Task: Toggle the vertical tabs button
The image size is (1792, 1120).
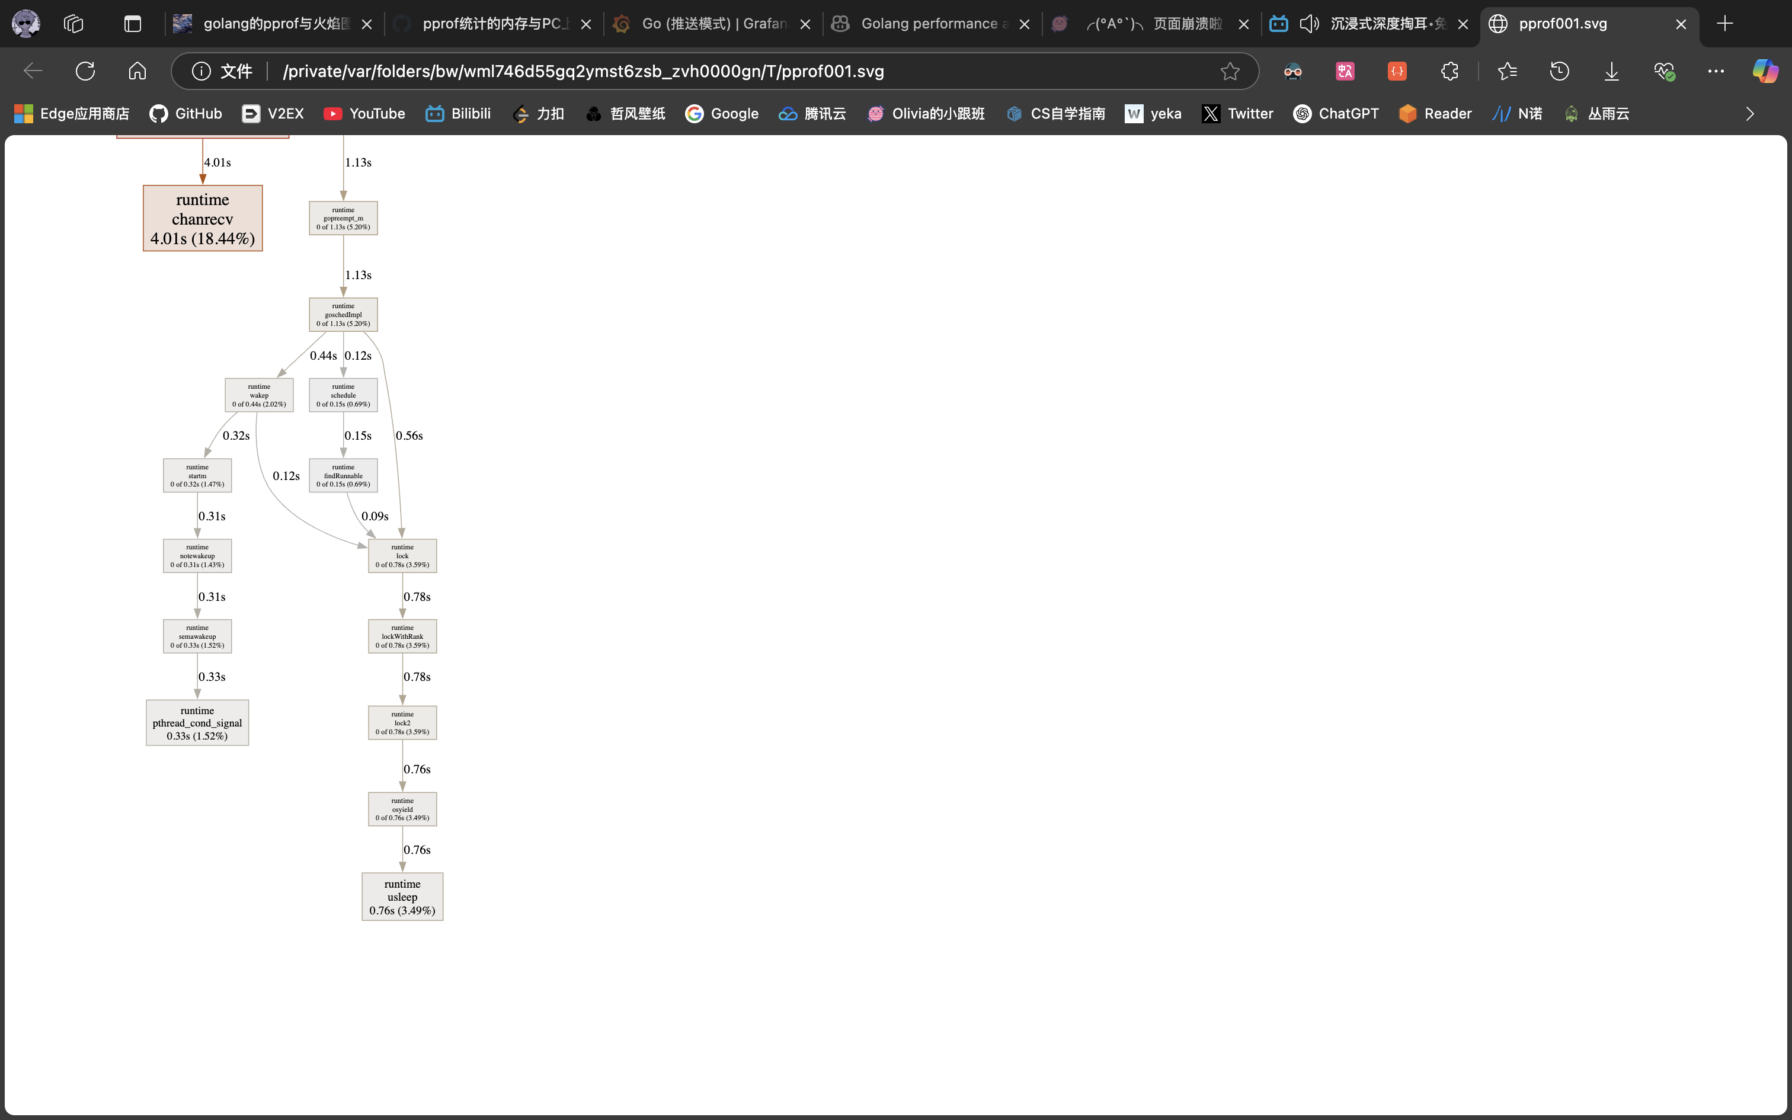Action: 133,24
